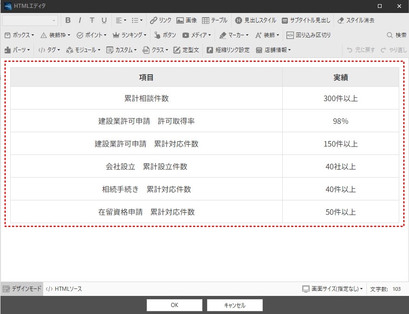The height and width of the screenshot is (314, 409).
Task: Open the メディア dropdown
Action: pyautogui.click(x=197, y=35)
